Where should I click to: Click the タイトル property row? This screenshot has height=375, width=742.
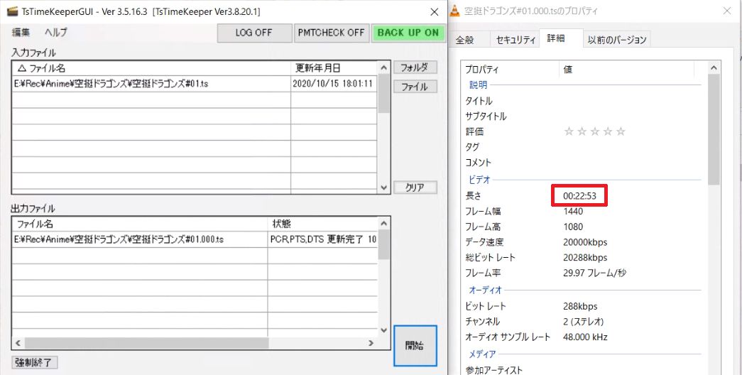point(582,101)
